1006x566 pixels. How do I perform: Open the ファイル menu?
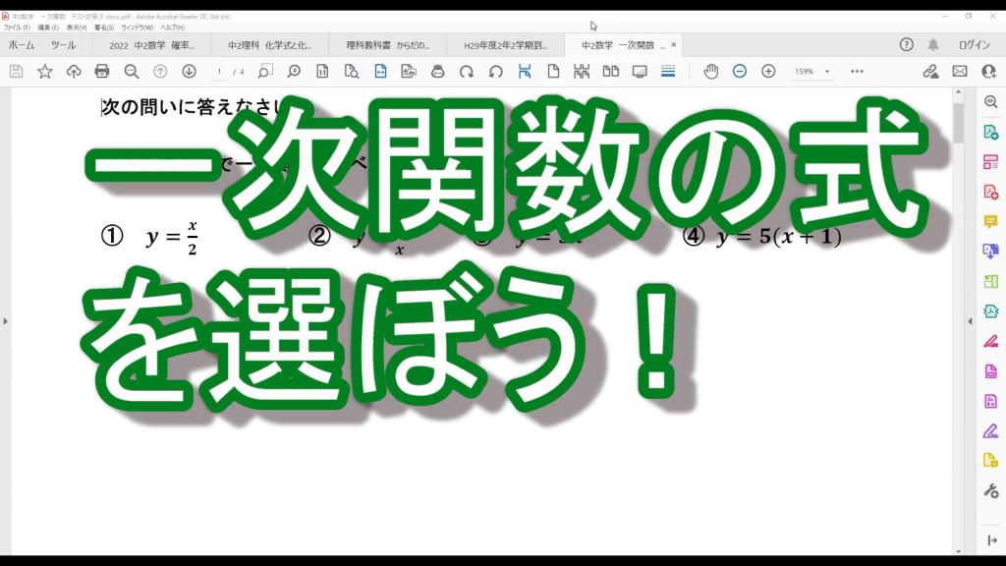pyautogui.click(x=17, y=28)
